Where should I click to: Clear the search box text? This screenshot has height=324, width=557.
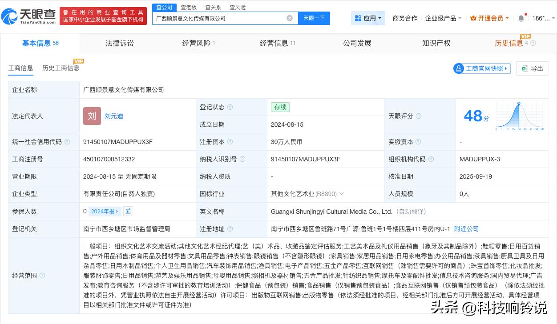(290, 18)
